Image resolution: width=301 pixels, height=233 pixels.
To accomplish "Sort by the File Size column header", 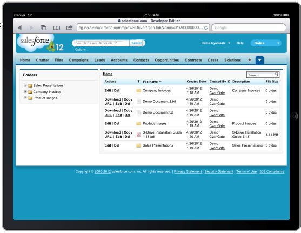I will (x=272, y=82).
